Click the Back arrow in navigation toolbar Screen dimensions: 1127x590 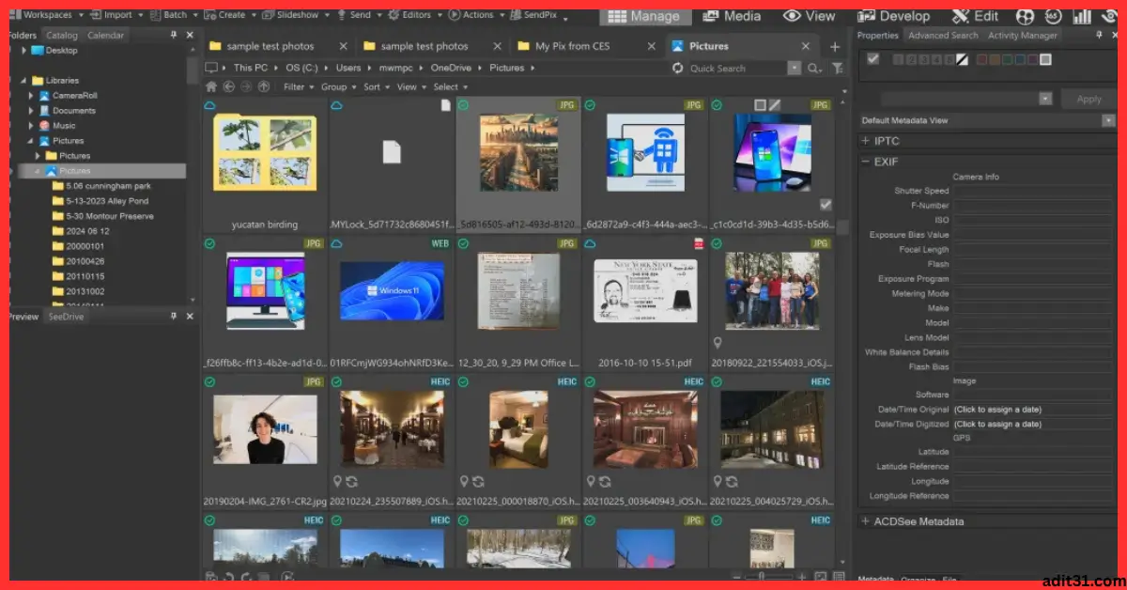[x=228, y=86]
